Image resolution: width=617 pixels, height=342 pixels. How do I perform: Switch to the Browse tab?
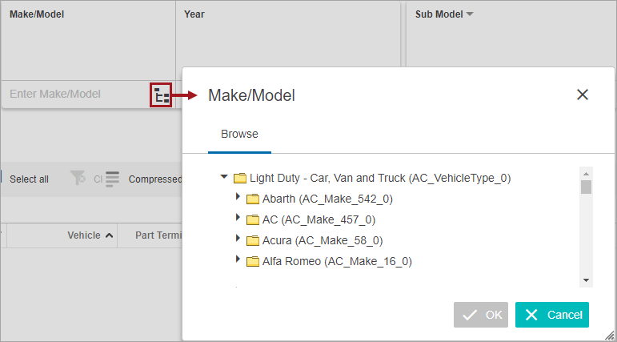[239, 134]
